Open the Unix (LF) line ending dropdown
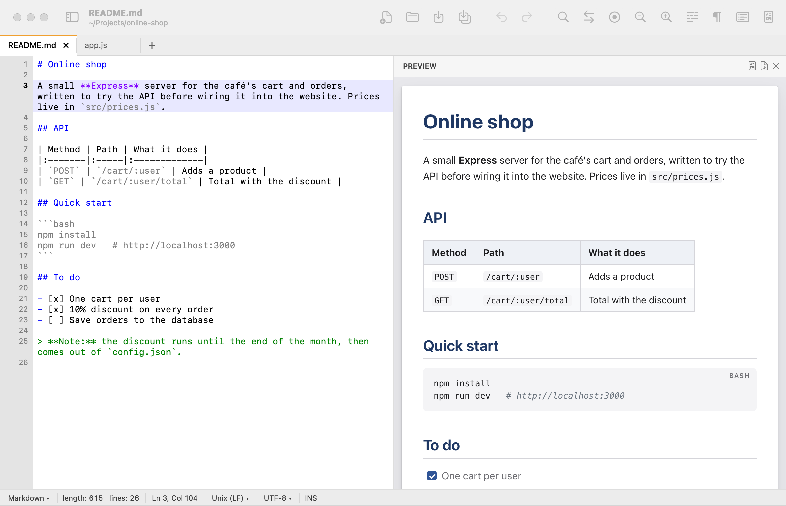 coord(230,498)
